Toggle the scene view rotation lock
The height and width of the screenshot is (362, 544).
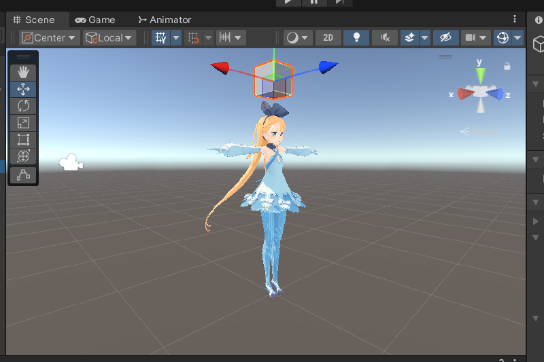click(507, 67)
